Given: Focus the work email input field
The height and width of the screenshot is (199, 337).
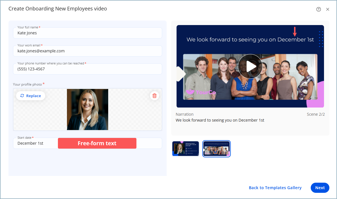Looking at the screenshot, I should 88,51.
